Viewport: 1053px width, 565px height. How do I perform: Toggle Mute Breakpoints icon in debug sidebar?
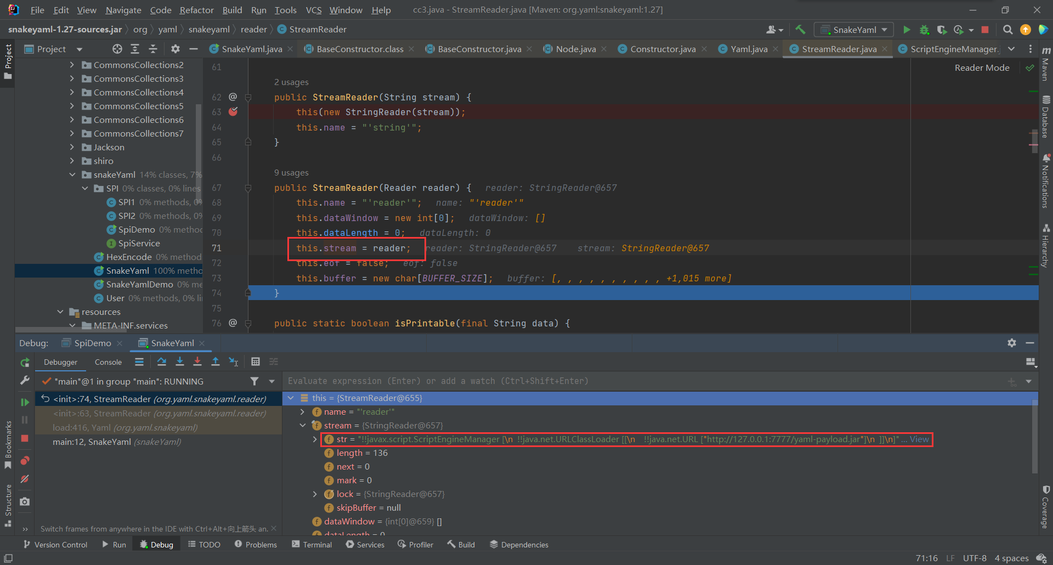coord(25,479)
